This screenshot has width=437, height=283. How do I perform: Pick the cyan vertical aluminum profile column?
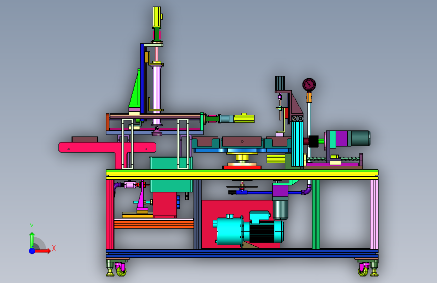pos(297,144)
